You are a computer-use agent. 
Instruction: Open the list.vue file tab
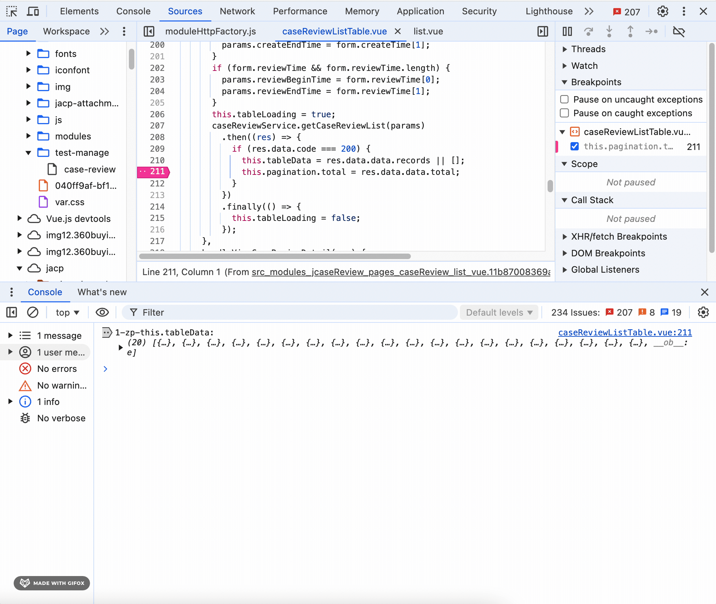pyautogui.click(x=428, y=31)
